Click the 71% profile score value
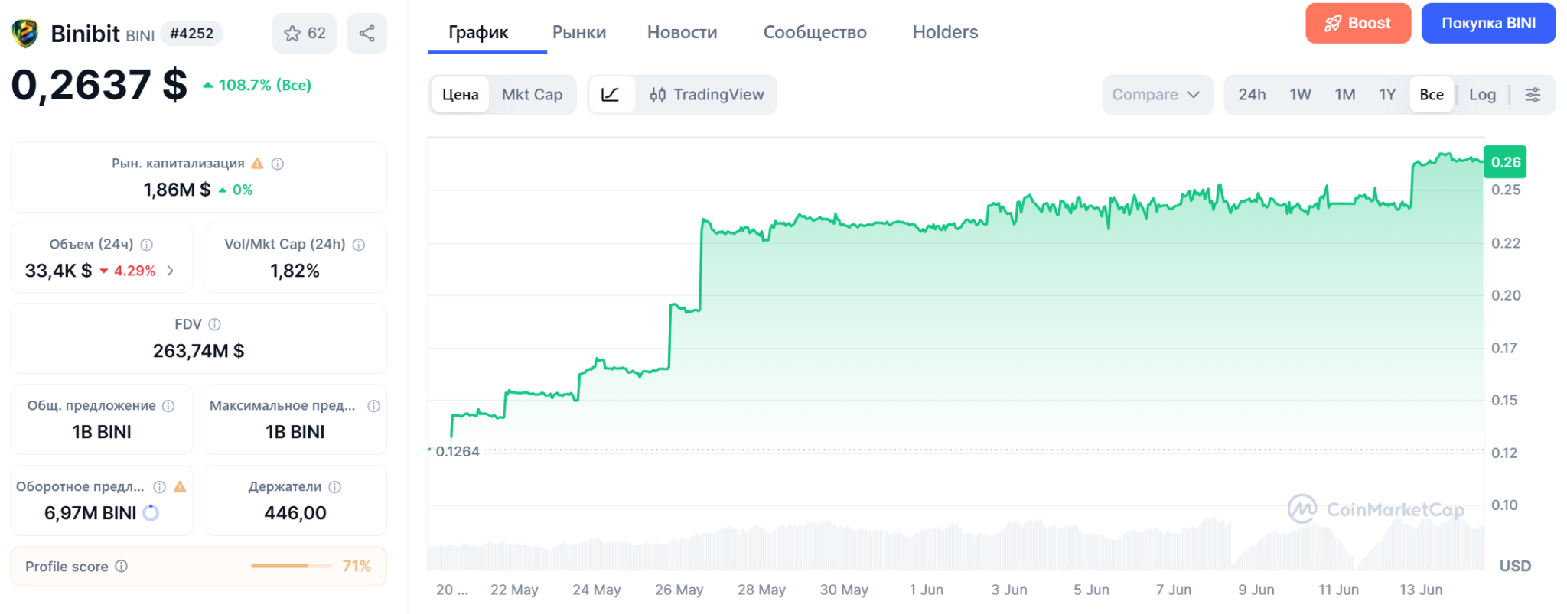 pyautogui.click(x=357, y=566)
